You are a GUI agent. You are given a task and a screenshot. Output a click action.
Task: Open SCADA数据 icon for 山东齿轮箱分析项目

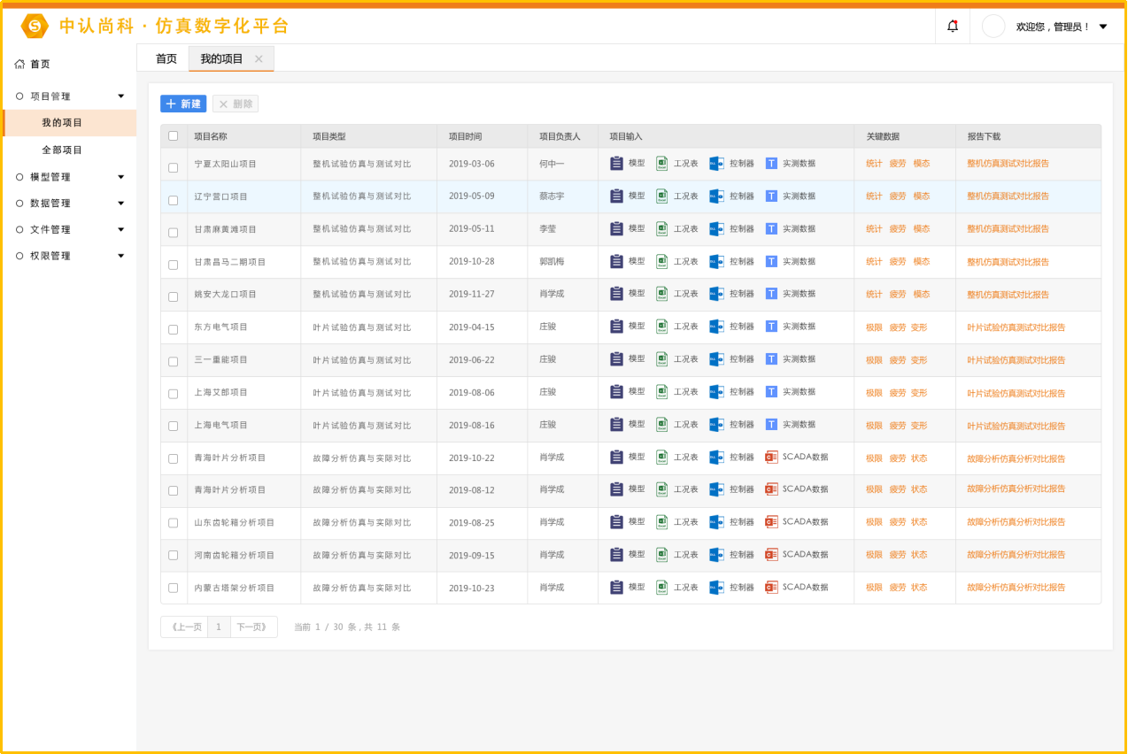tap(771, 522)
